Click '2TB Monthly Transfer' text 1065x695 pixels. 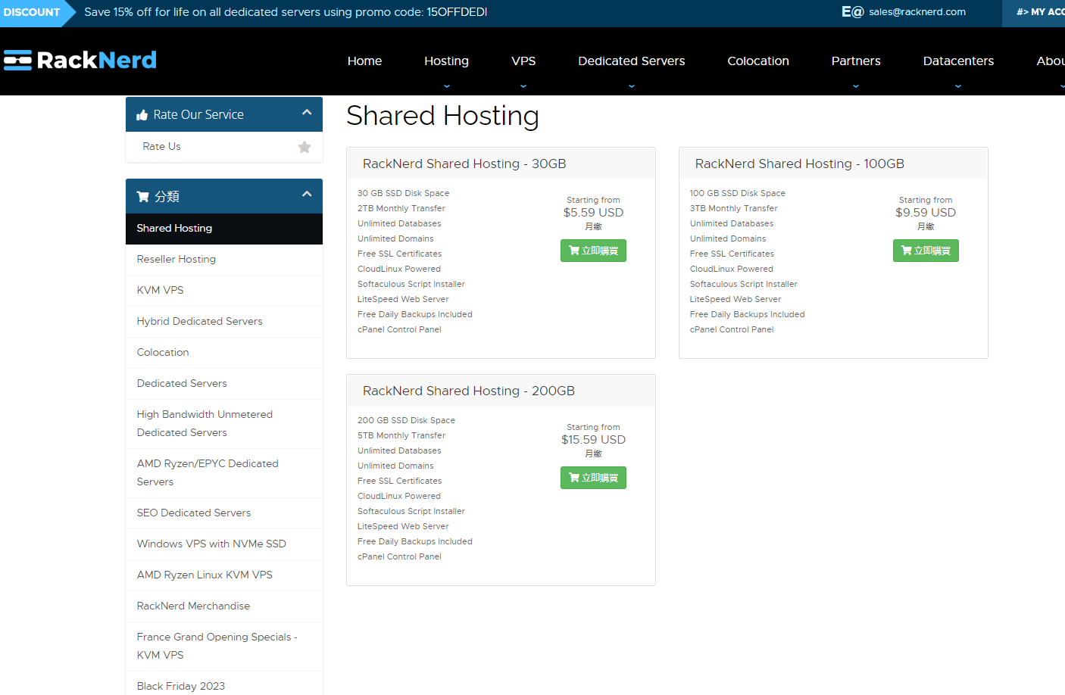click(x=401, y=209)
